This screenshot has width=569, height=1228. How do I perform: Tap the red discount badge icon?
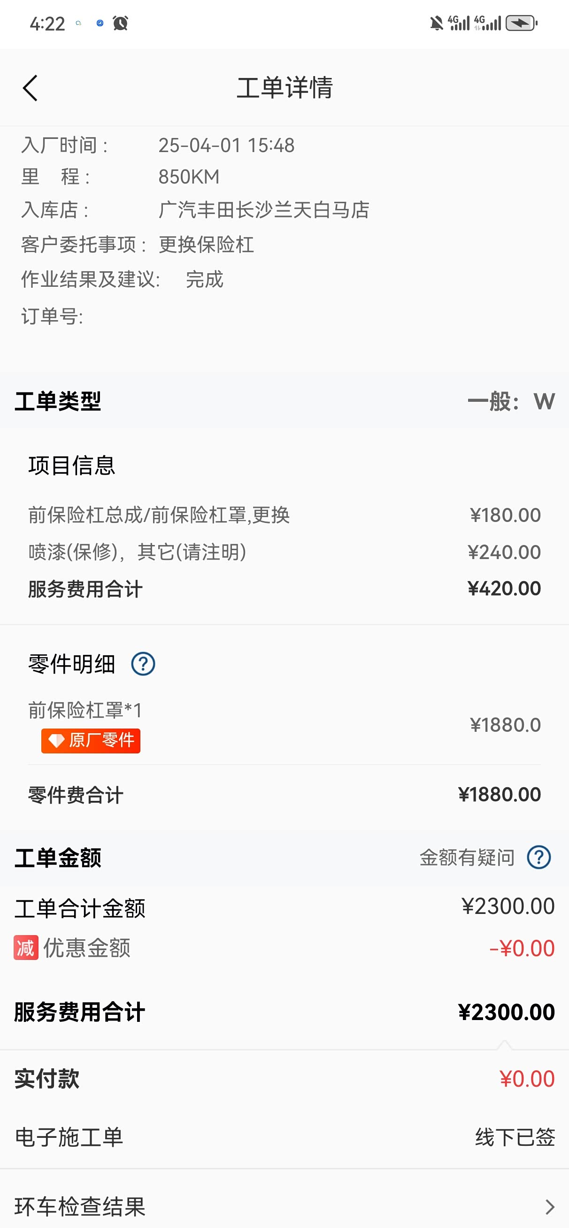pos(26,947)
